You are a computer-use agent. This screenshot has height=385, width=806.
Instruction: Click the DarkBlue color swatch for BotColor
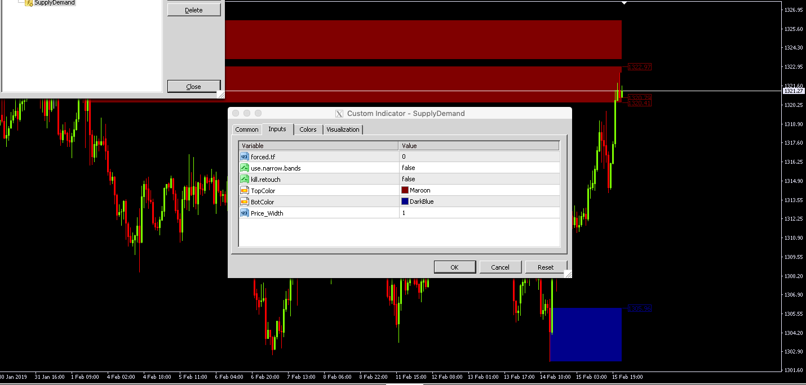coord(405,202)
